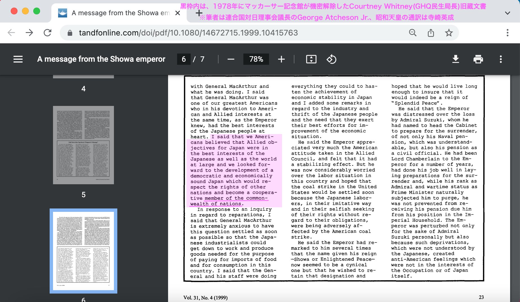Rotate the PDF counterclockwise
The width and height of the screenshot is (520, 302).
pos(331,59)
